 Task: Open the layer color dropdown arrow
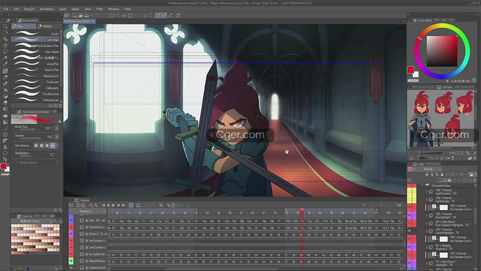(415, 169)
